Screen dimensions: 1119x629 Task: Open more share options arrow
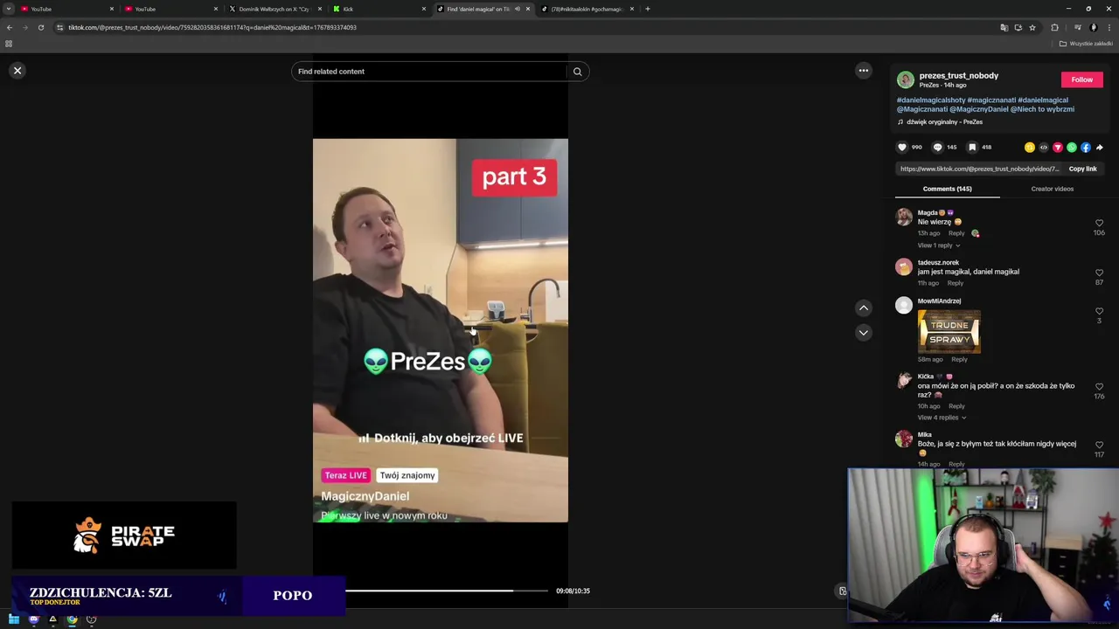(x=1099, y=148)
